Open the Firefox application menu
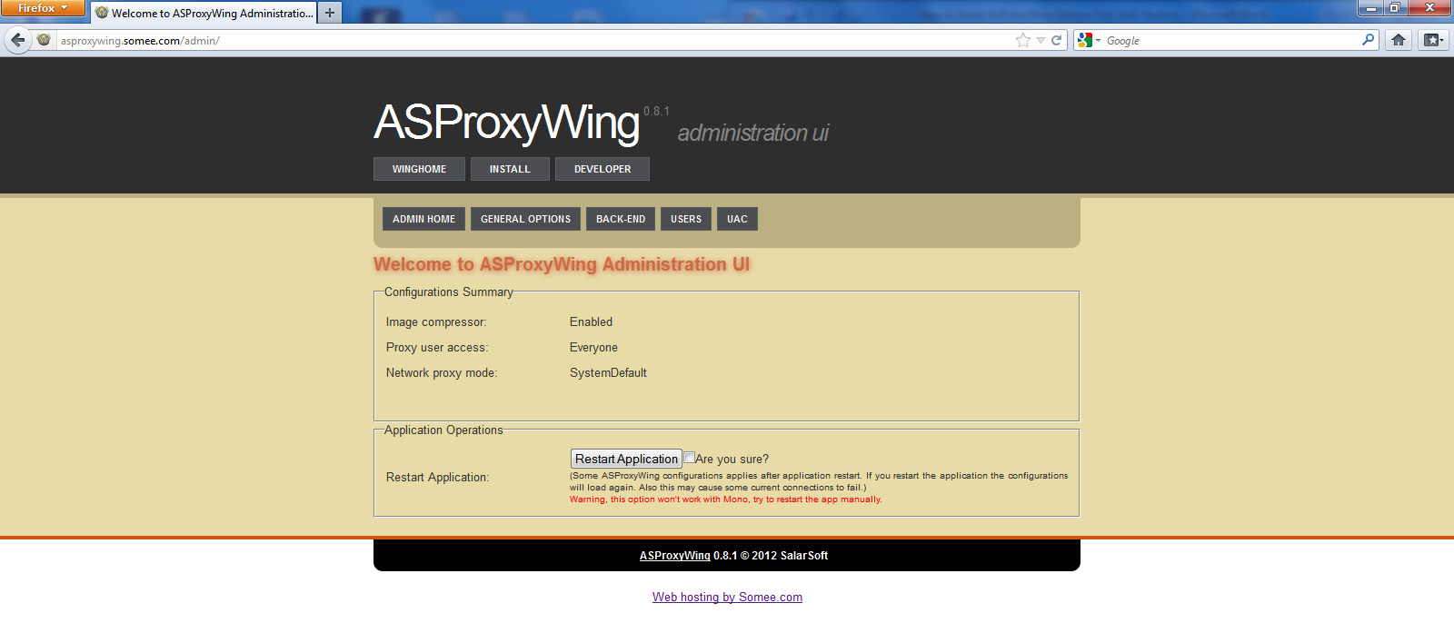The image size is (1454, 623). [42, 8]
